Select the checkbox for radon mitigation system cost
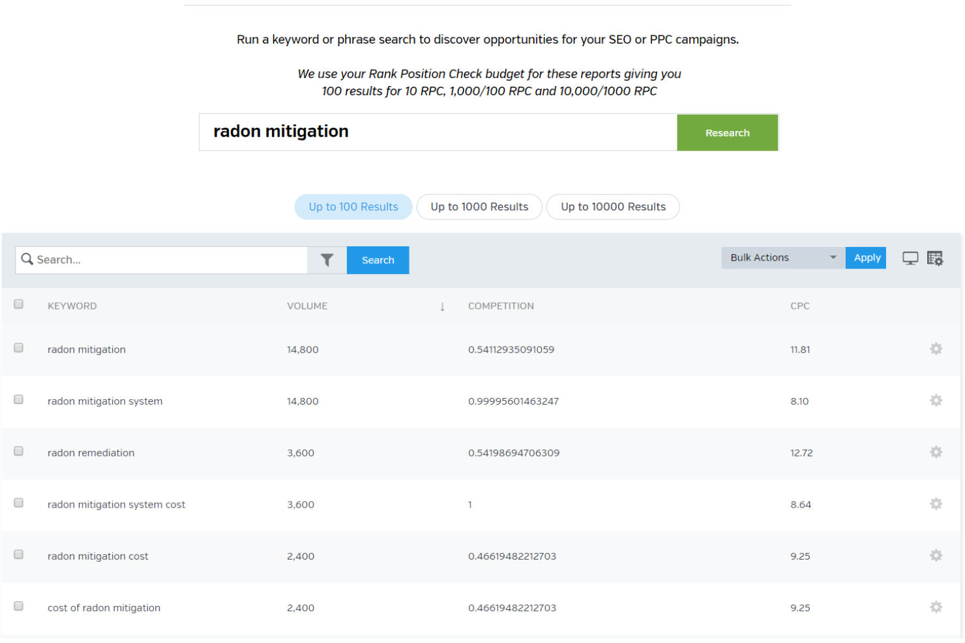 pos(18,502)
